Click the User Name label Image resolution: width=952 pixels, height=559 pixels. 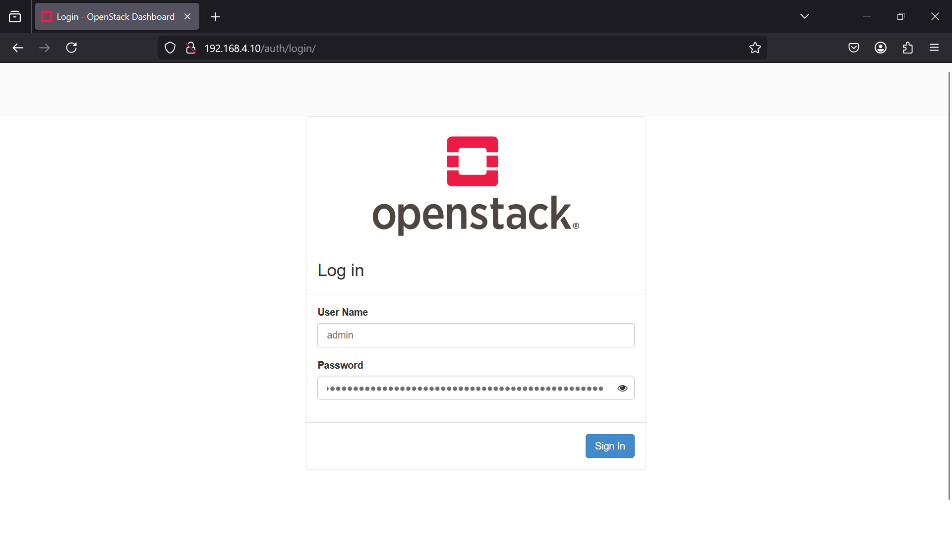[343, 312]
